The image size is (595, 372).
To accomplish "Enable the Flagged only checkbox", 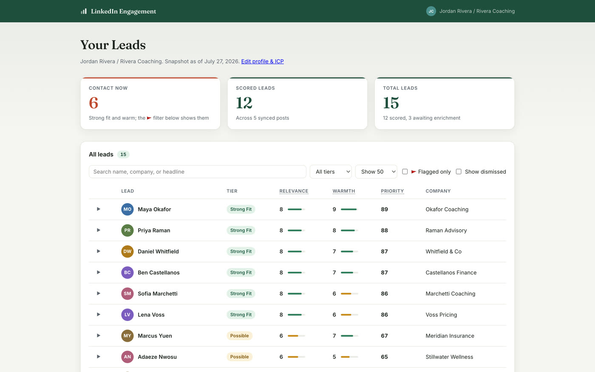I will coord(405,172).
